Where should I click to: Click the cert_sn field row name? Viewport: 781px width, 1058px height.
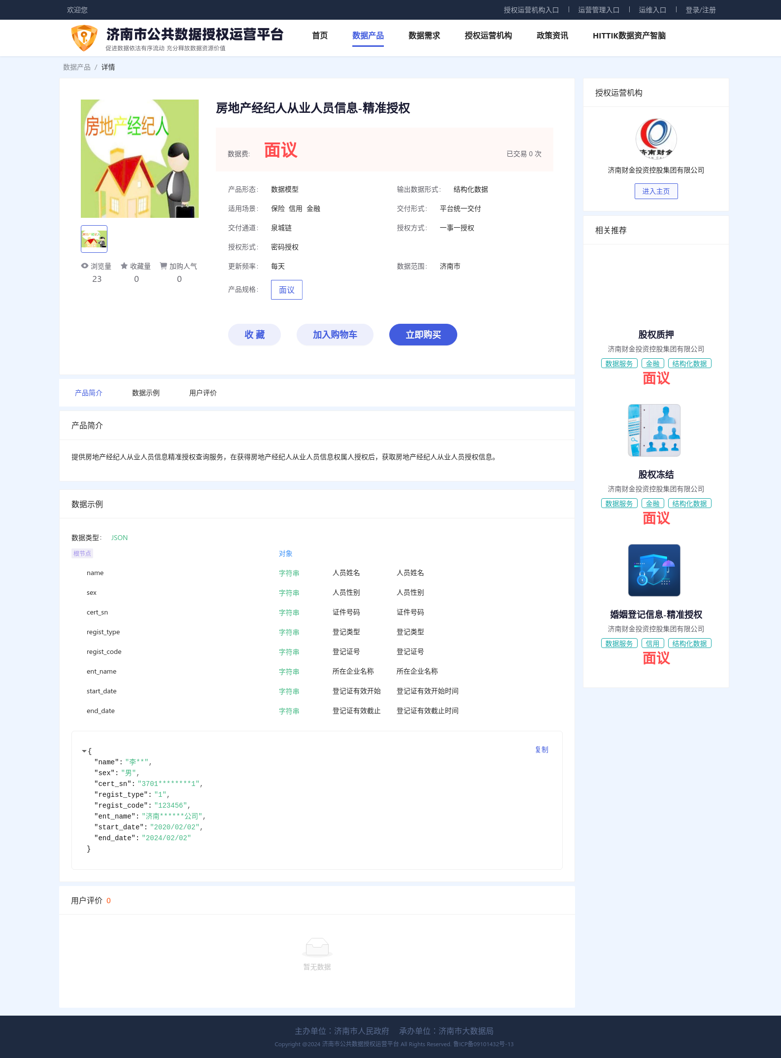click(x=97, y=612)
